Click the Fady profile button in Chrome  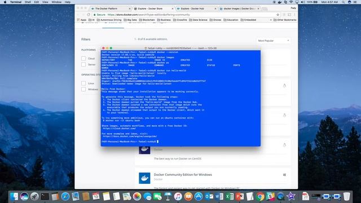click(x=293, y=8)
